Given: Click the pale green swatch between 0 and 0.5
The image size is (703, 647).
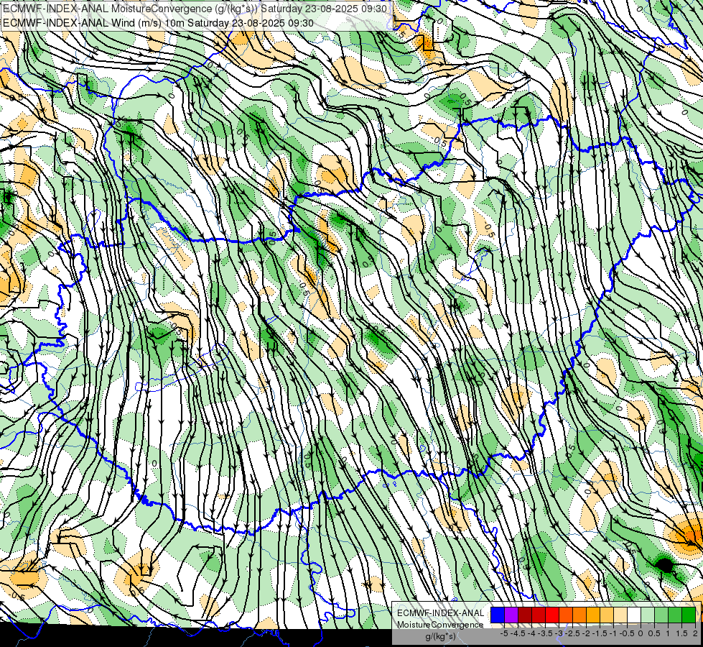Looking at the screenshot, I should [x=648, y=615].
